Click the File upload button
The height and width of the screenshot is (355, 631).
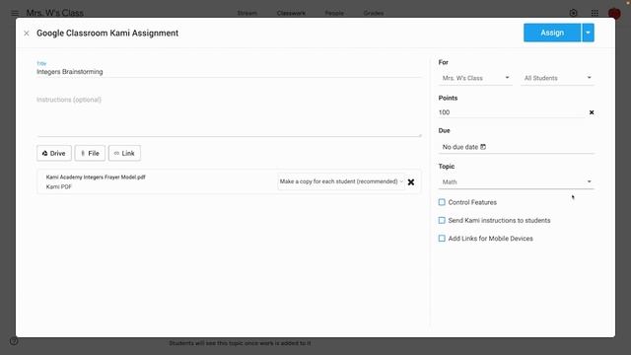(x=90, y=154)
